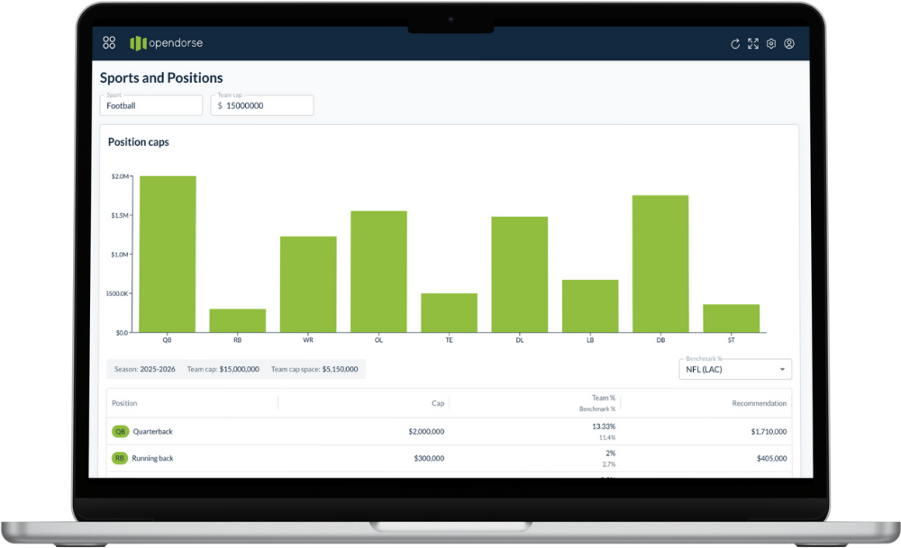The height and width of the screenshot is (548, 901).
Task: Open the Sport dropdown showing Football
Action: click(151, 105)
